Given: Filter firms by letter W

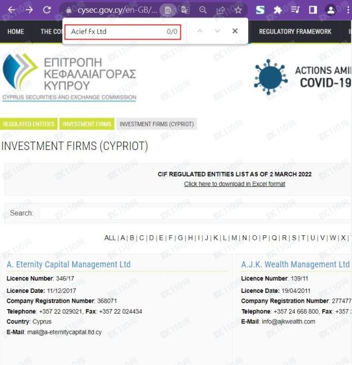Looking at the screenshot, I should (332, 238).
